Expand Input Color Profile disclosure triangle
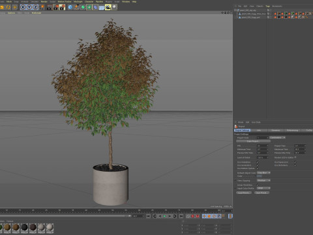Viewport: 313px width, 235px height. (235, 188)
